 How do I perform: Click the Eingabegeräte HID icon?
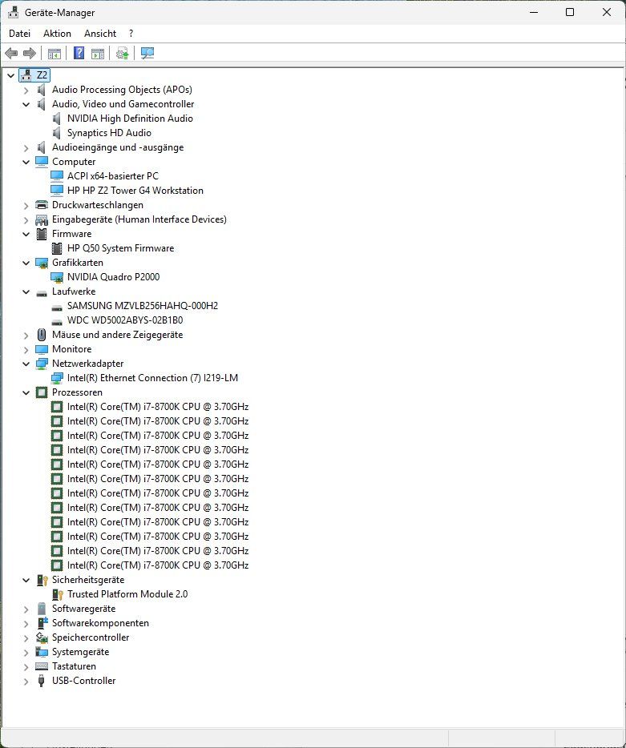(42, 219)
